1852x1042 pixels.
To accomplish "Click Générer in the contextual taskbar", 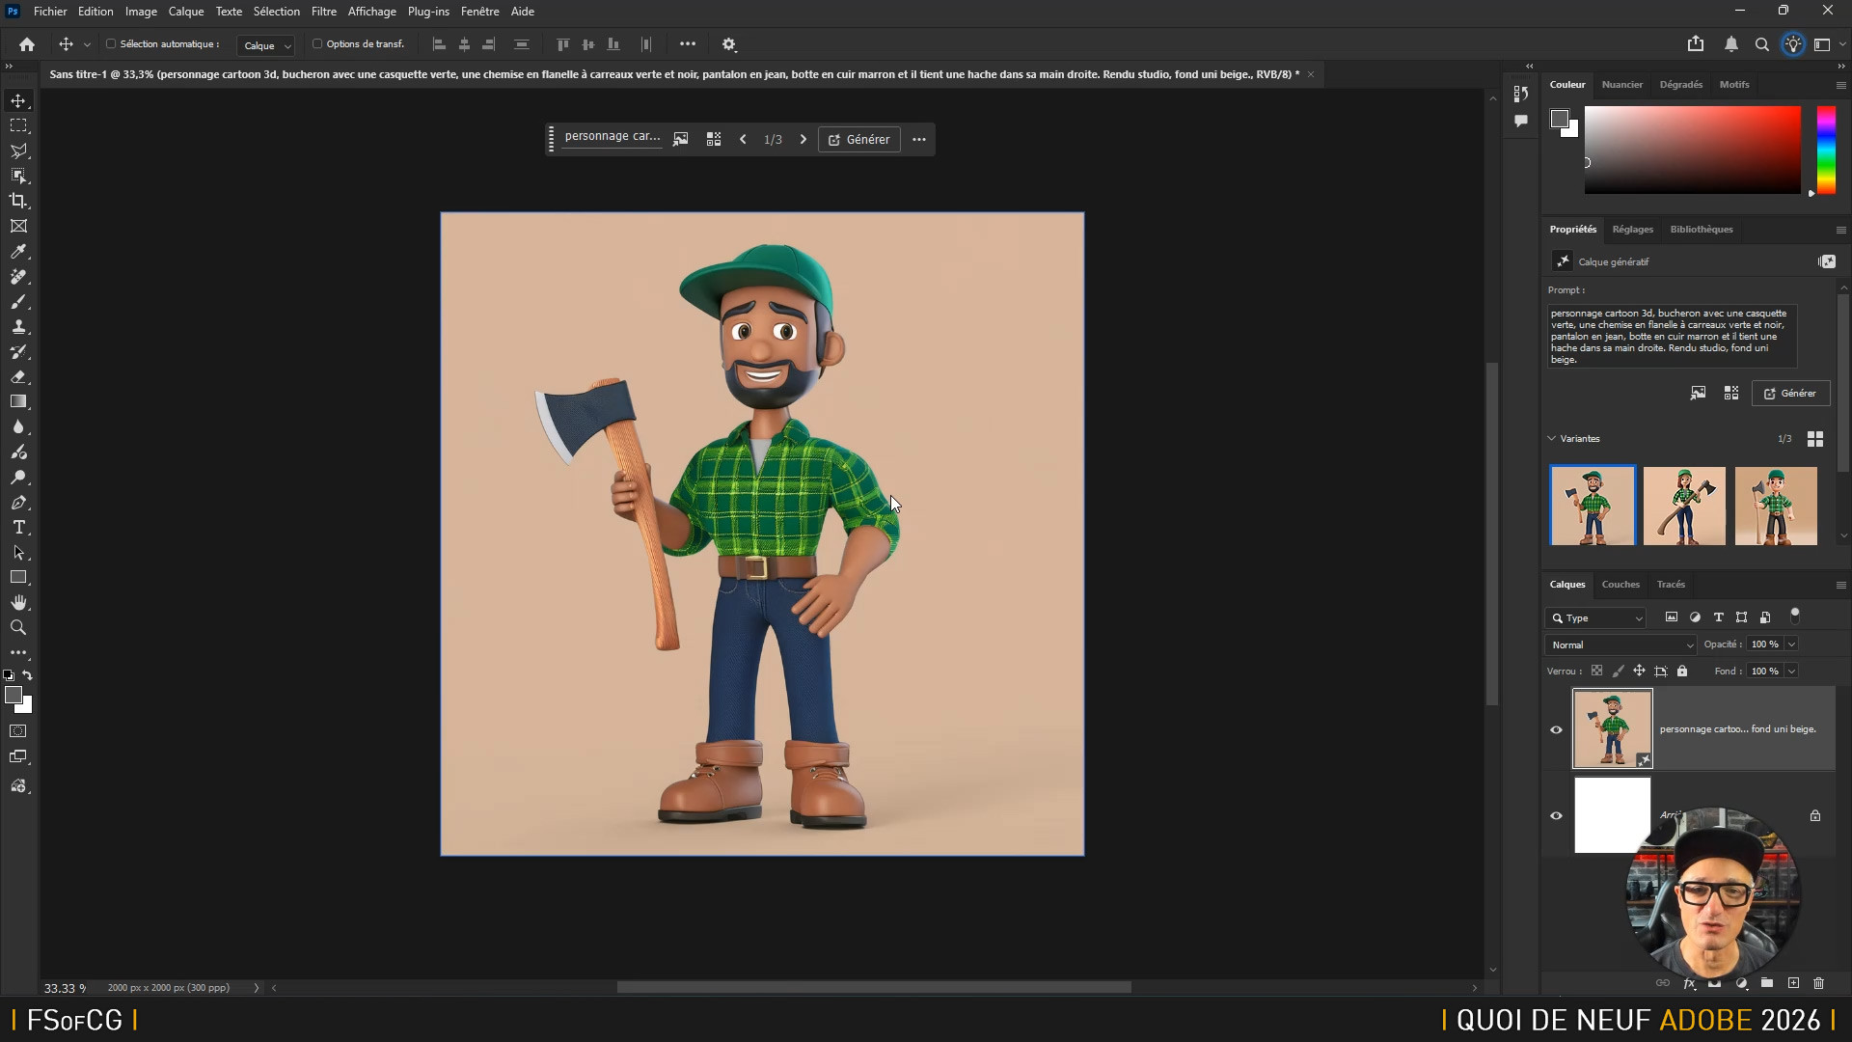I will [858, 139].
